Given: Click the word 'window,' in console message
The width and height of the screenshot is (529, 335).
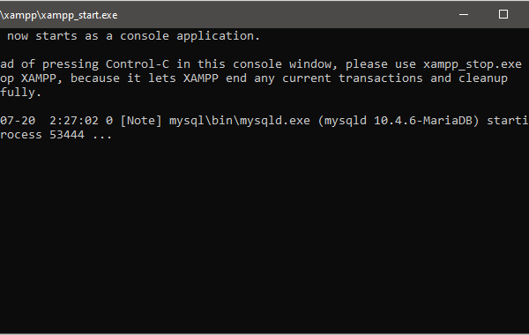Looking at the screenshot, I should [x=313, y=64].
